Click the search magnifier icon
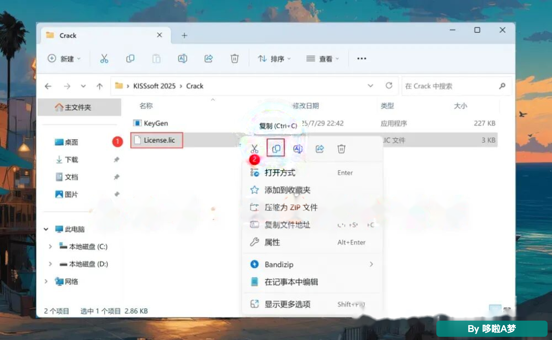This screenshot has height=340, width=552. 502,86
